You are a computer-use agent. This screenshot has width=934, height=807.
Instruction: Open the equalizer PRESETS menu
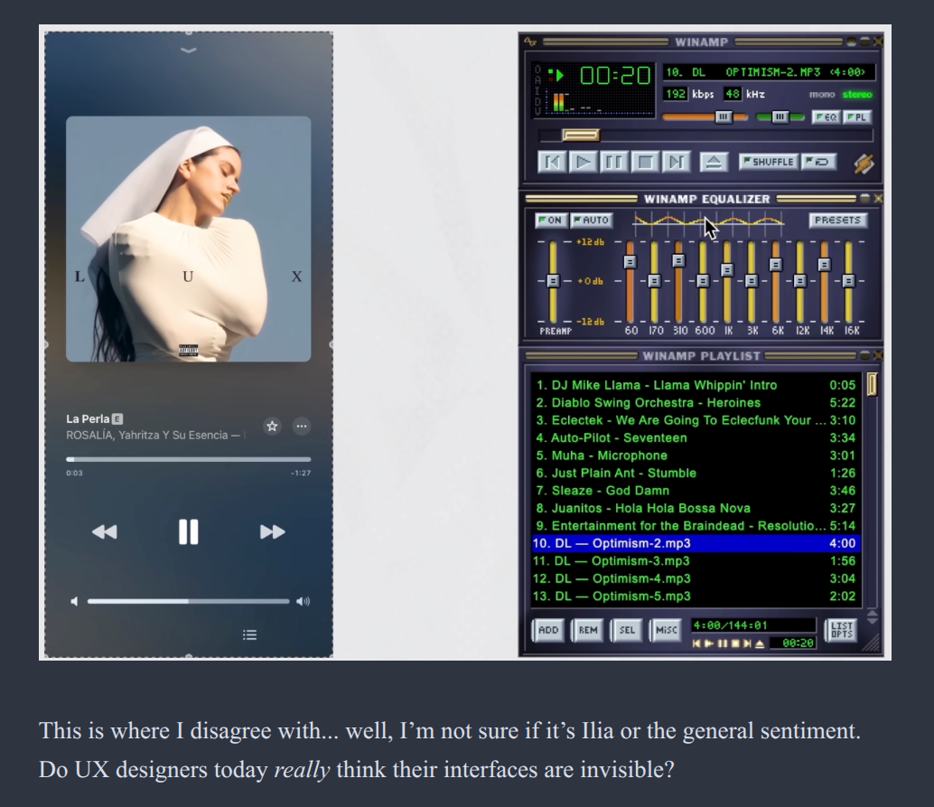[837, 221]
